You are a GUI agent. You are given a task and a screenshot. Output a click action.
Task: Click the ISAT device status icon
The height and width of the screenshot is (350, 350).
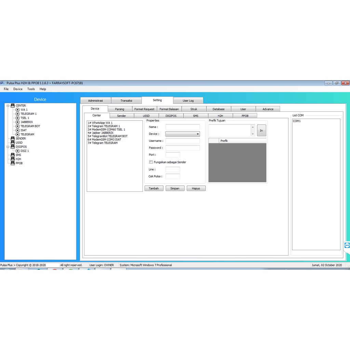point(18,130)
